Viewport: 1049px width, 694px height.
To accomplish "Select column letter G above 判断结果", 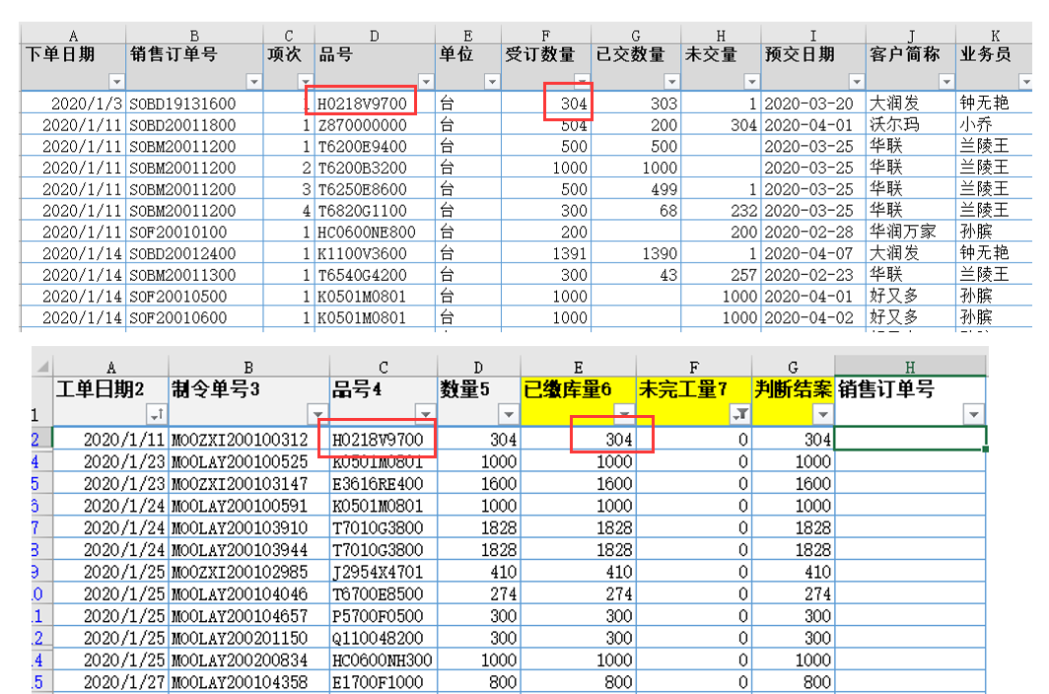I will point(794,368).
